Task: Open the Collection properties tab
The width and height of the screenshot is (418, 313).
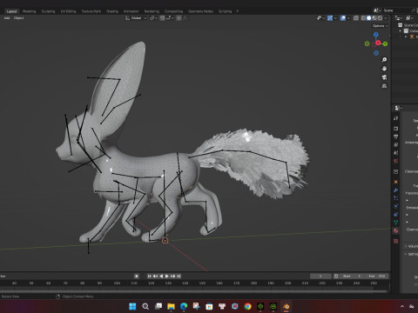Action: tap(396, 171)
